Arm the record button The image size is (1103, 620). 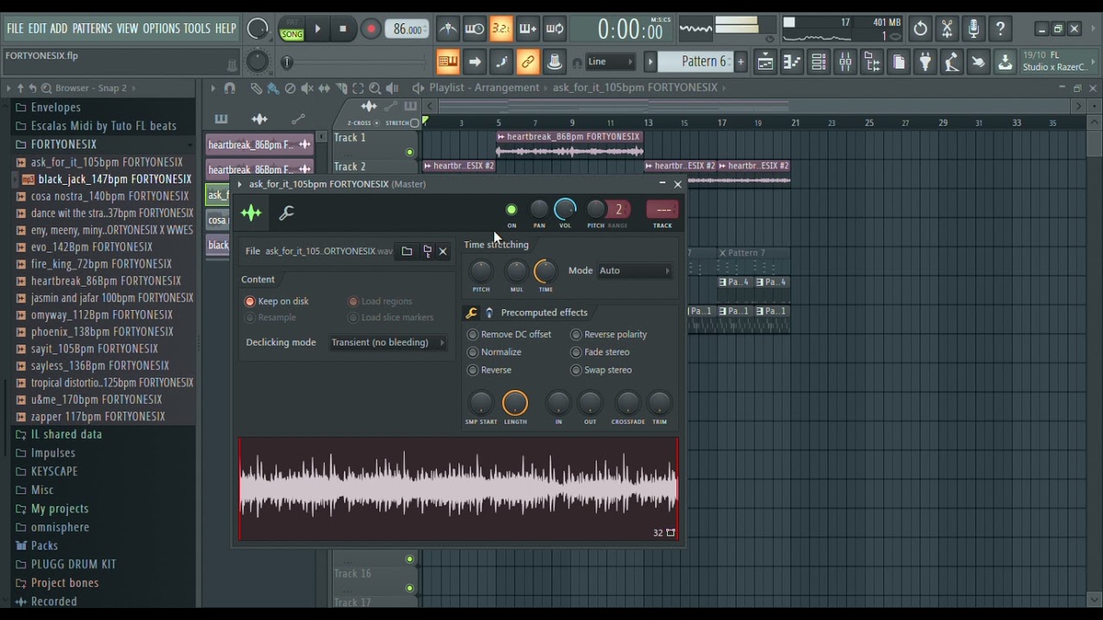[x=371, y=28]
